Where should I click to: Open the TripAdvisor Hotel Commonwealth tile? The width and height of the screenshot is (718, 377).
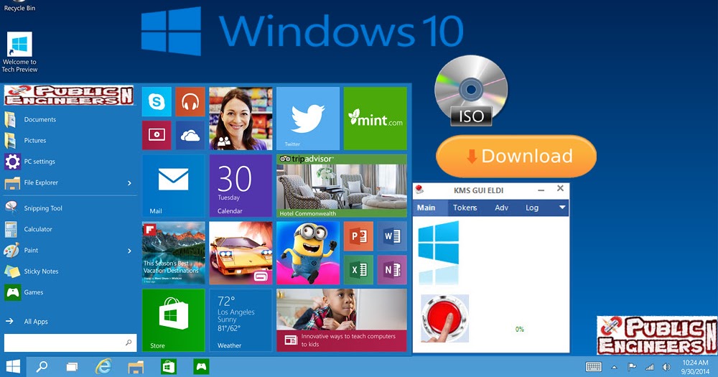pyautogui.click(x=342, y=185)
